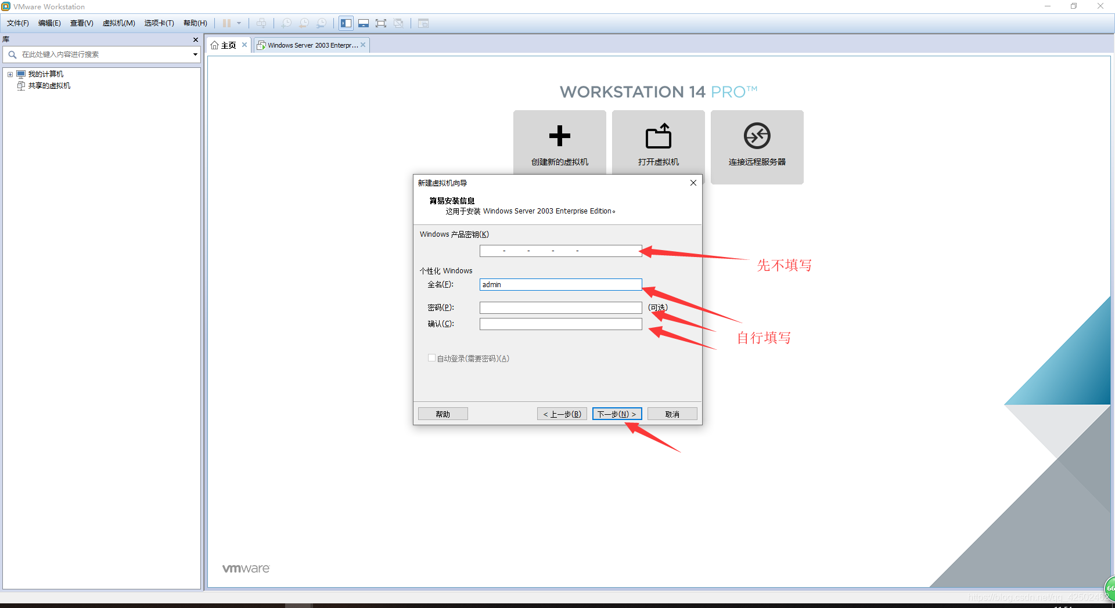Proceed with the 下一步(N) button
Screen dimensions: 1115x608
coord(617,414)
